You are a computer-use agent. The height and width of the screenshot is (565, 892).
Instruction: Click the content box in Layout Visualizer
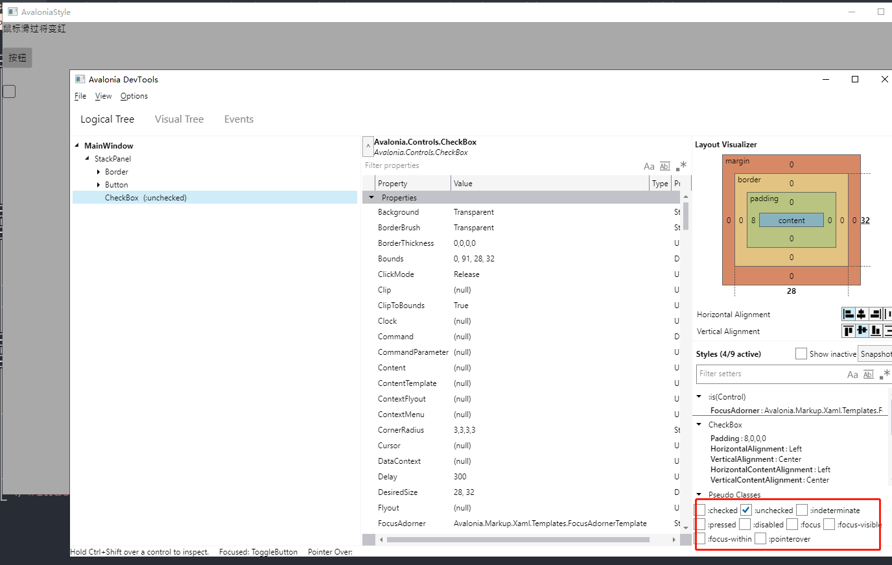pos(792,221)
